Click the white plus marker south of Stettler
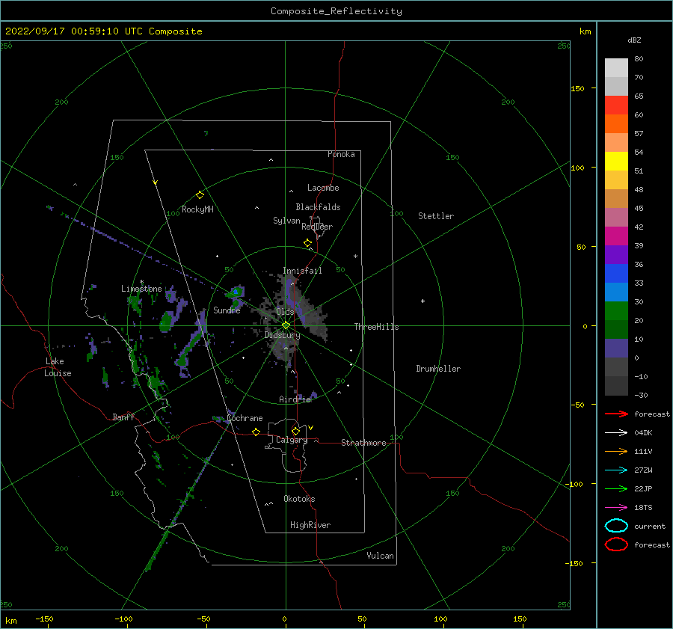The height and width of the screenshot is (629, 673). [422, 301]
